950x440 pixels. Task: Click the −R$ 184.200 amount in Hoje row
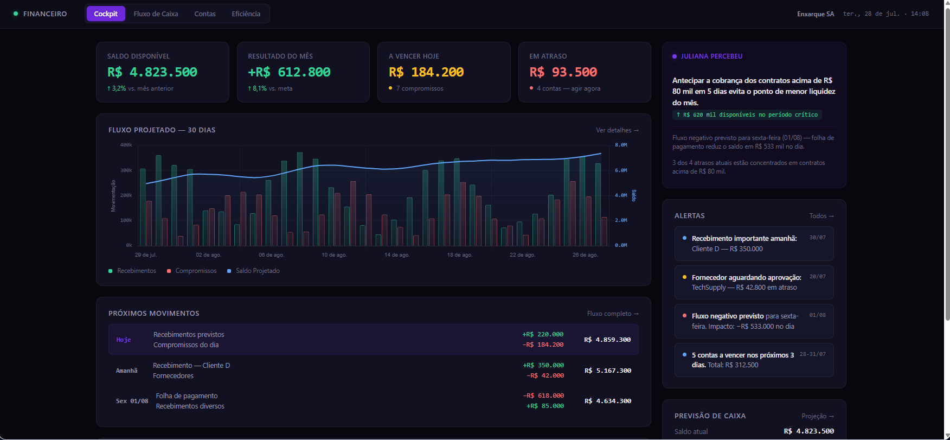point(543,345)
